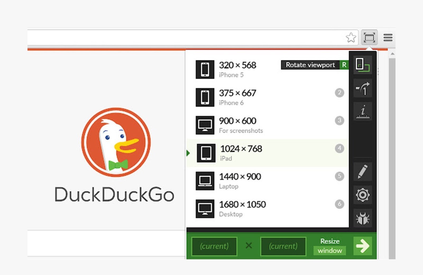Image resolution: width=423 pixels, height=275 pixels.
Task: Click the green arrow resize button
Action: pos(362,246)
